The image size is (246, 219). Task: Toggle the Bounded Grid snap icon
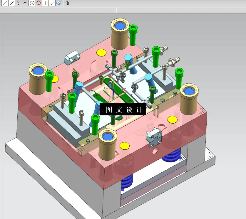tap(67, 3)
